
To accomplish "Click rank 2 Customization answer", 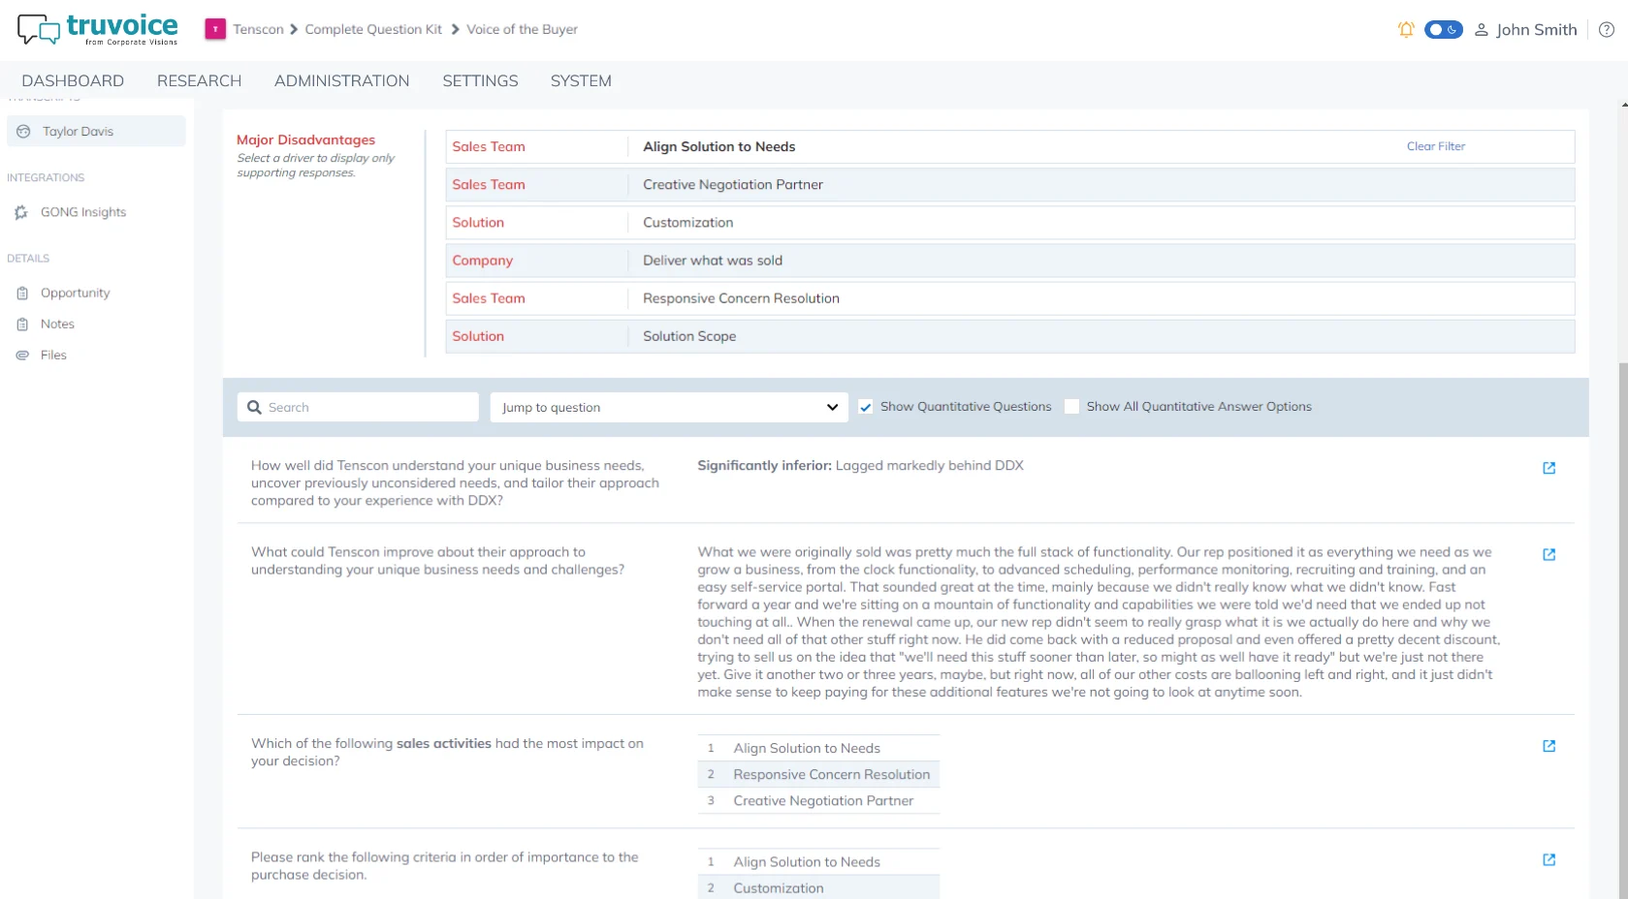I will point(818,887).
